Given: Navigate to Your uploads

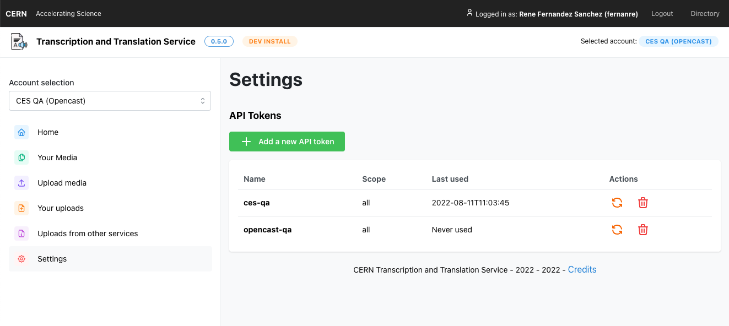Looking at the screenshot, I should point(110,208).
